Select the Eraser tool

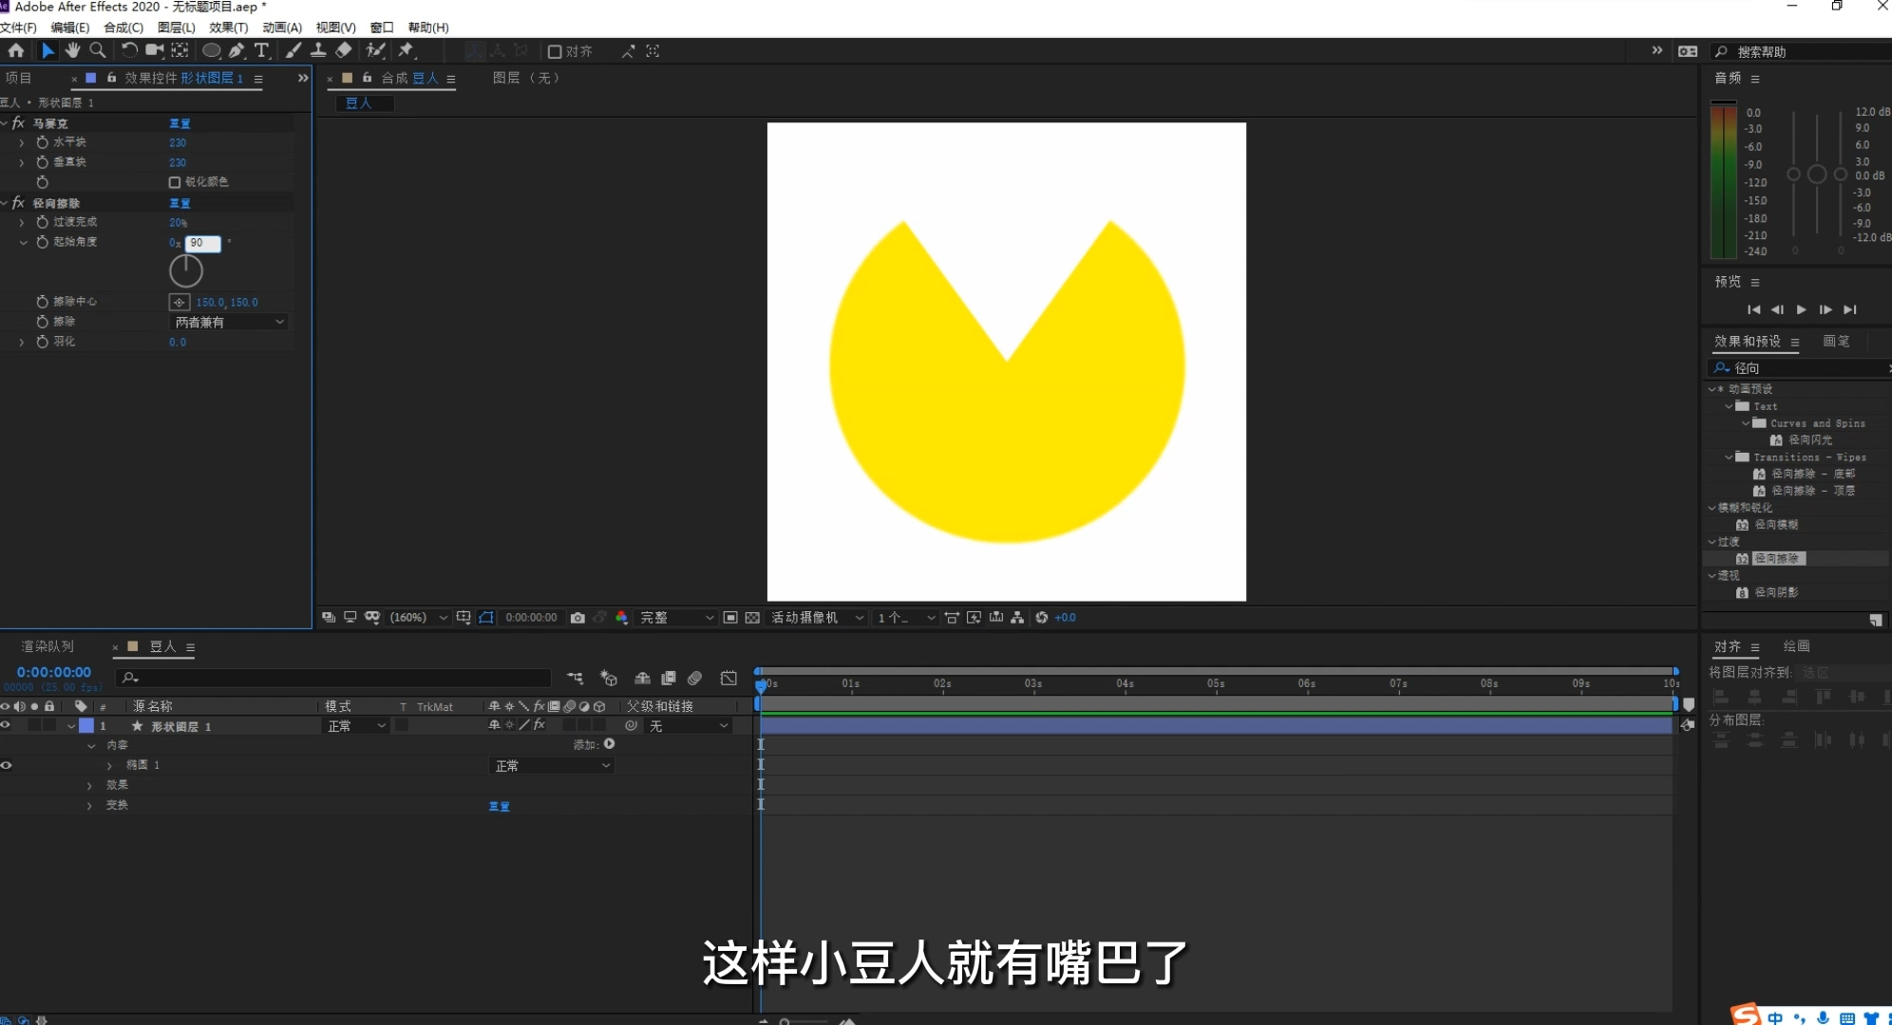point(344,50)
